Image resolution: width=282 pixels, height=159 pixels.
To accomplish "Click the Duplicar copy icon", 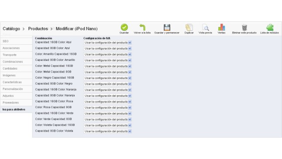I will coord(189,27).
